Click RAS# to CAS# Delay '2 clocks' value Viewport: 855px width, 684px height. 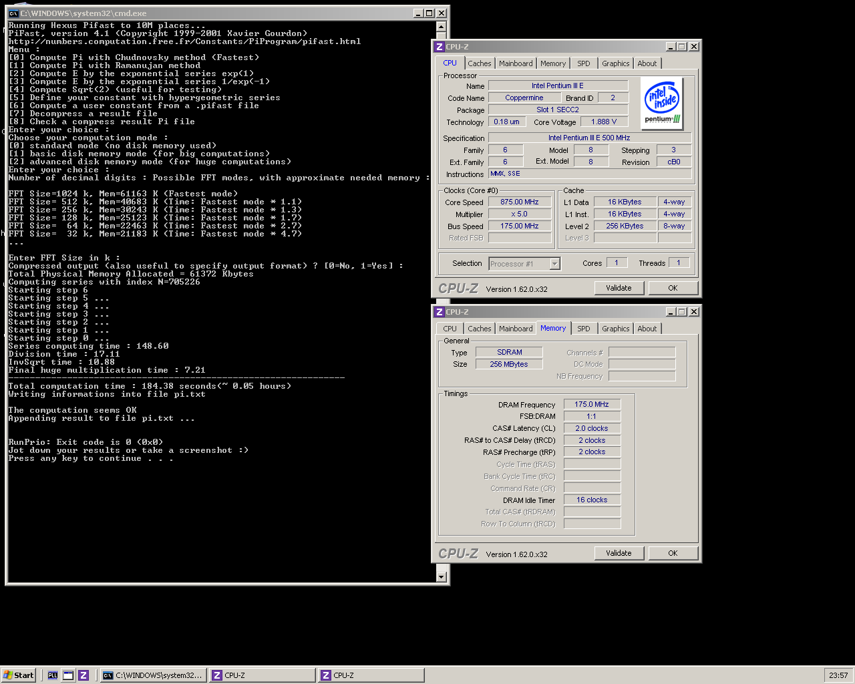[x=592, y=440]
